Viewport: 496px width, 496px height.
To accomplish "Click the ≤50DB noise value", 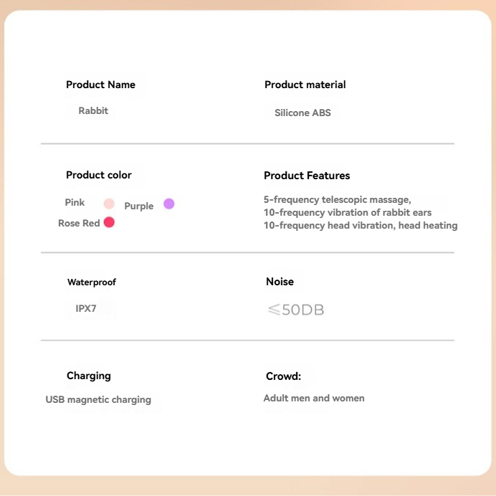I will point(296,310).
